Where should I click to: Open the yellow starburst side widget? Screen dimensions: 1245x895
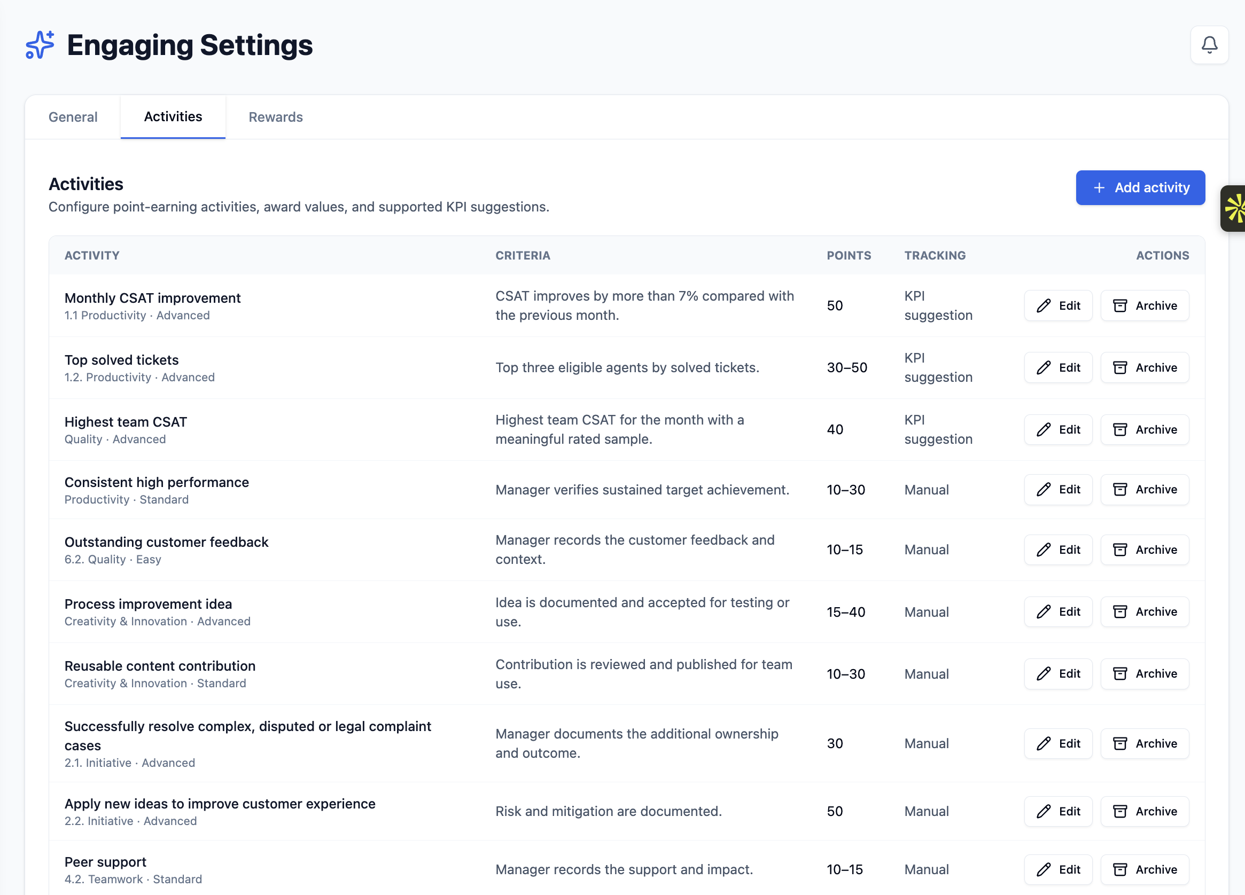(1233, 208)
